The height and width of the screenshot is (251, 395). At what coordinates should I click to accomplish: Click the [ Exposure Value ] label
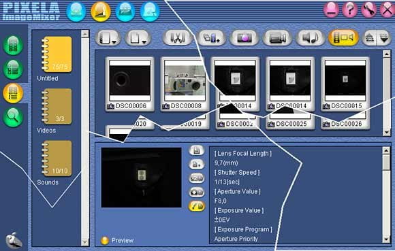239,210
